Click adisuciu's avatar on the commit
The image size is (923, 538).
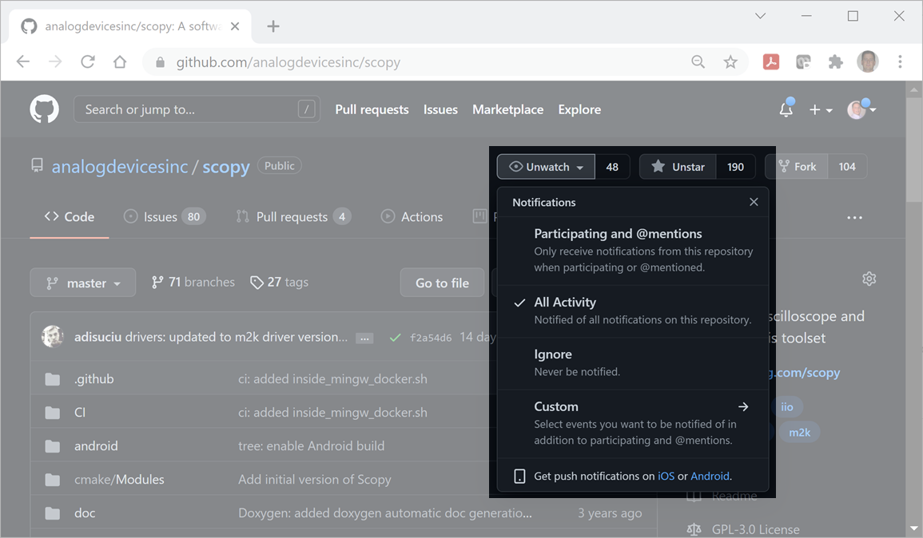click(x=52, y=336)
